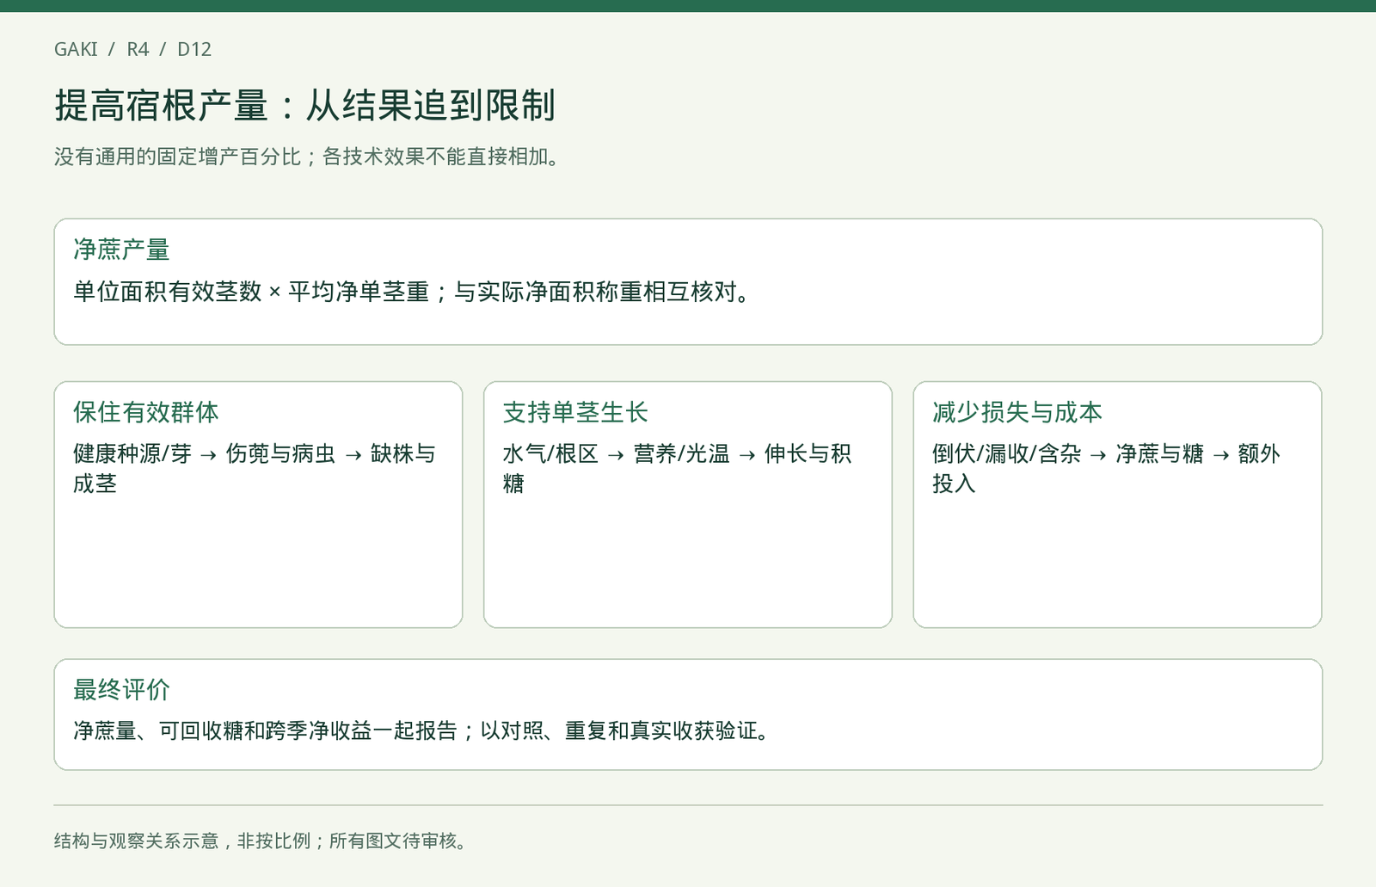Click the title 提高宿根产量：从结果追到限制
Screen dimensions: 1376x887
304,106
